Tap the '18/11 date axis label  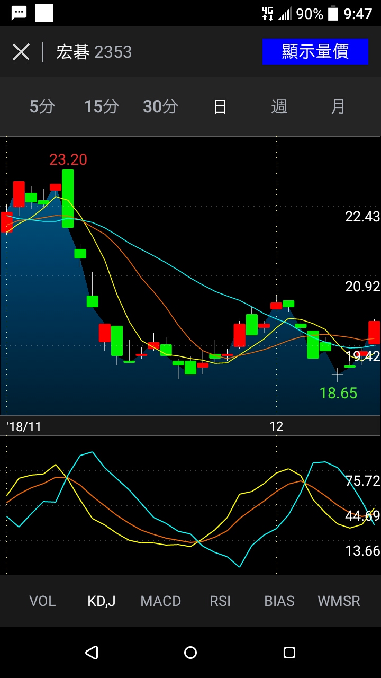pos(24,426)
